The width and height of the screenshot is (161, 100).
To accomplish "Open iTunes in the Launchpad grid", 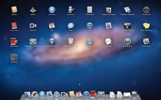I will click(90, 25).
